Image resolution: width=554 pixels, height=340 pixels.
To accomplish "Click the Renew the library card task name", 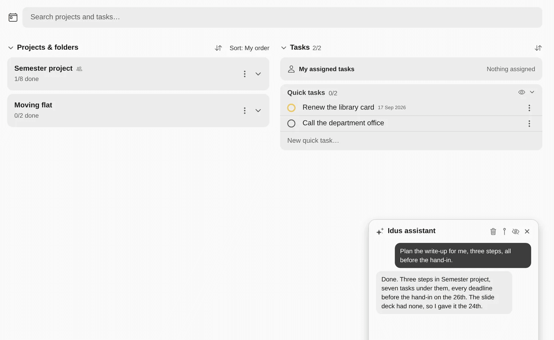I will coord(338,107).
